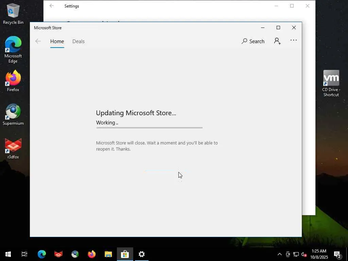Open the Action Center notifications icon
This screenshot has width=348, height=261.
pos(337,254)
